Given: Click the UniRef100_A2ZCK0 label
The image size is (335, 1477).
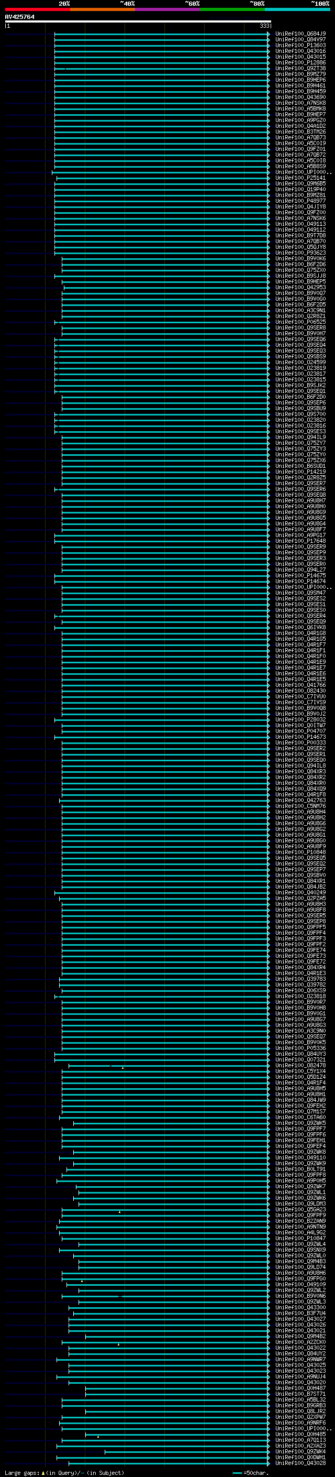Looking at the screenshot, I should 300,1342.
